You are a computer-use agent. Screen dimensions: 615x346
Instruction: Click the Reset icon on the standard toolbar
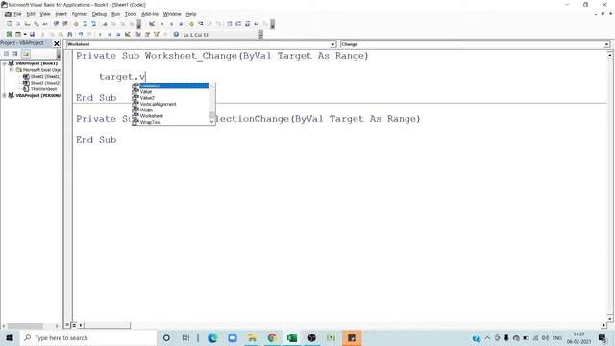118,35
